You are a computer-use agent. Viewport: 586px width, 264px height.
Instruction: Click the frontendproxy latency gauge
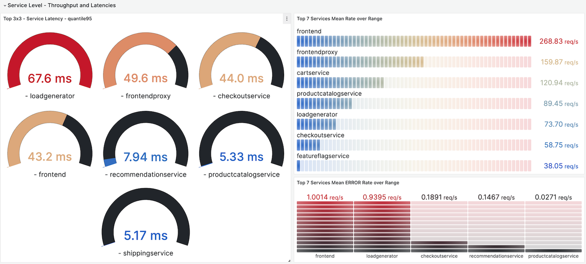[x=145, y=78]
